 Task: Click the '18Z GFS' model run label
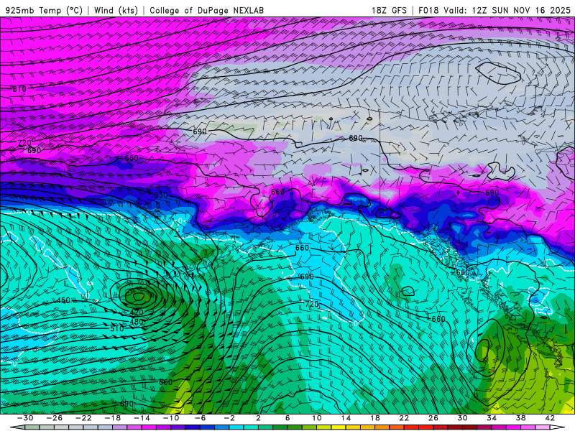pos(389,10)
